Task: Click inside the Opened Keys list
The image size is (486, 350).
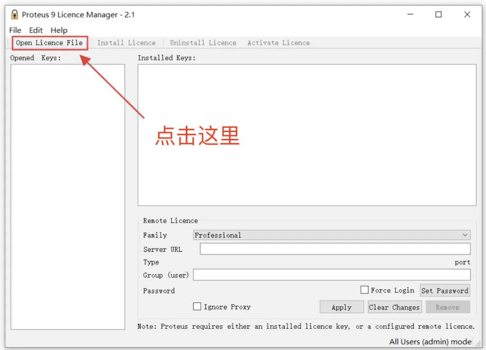Action: tap(68, 197)
